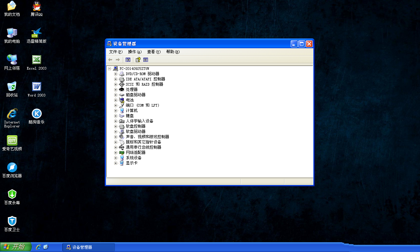The width and height of the screenshot is (420, 252).
Task: Open the 腾讯QQ desktop icon
Action: click(x=36, y=6)
